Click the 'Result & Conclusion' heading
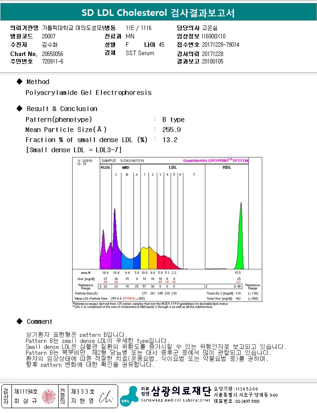 click(x=62, y=109)
